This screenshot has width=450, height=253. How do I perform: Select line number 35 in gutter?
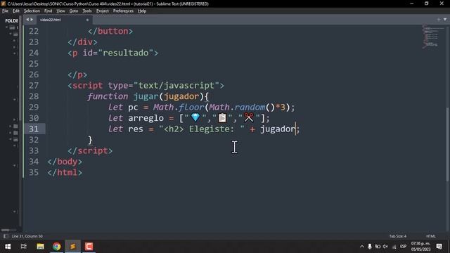[x=34, y=172]
